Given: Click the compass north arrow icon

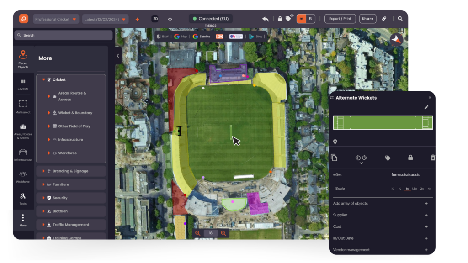Looking at the screenshot, I should pyautogui.click(x=396, y=39).
